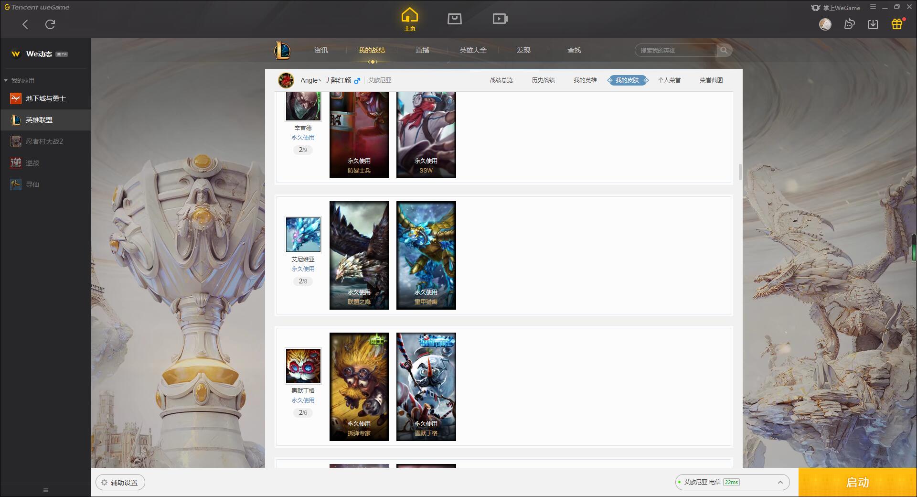Screen dimensions: 917x497
Task: Select 地下城与勇士 in sidebar
Action: (x=45, y=98)
